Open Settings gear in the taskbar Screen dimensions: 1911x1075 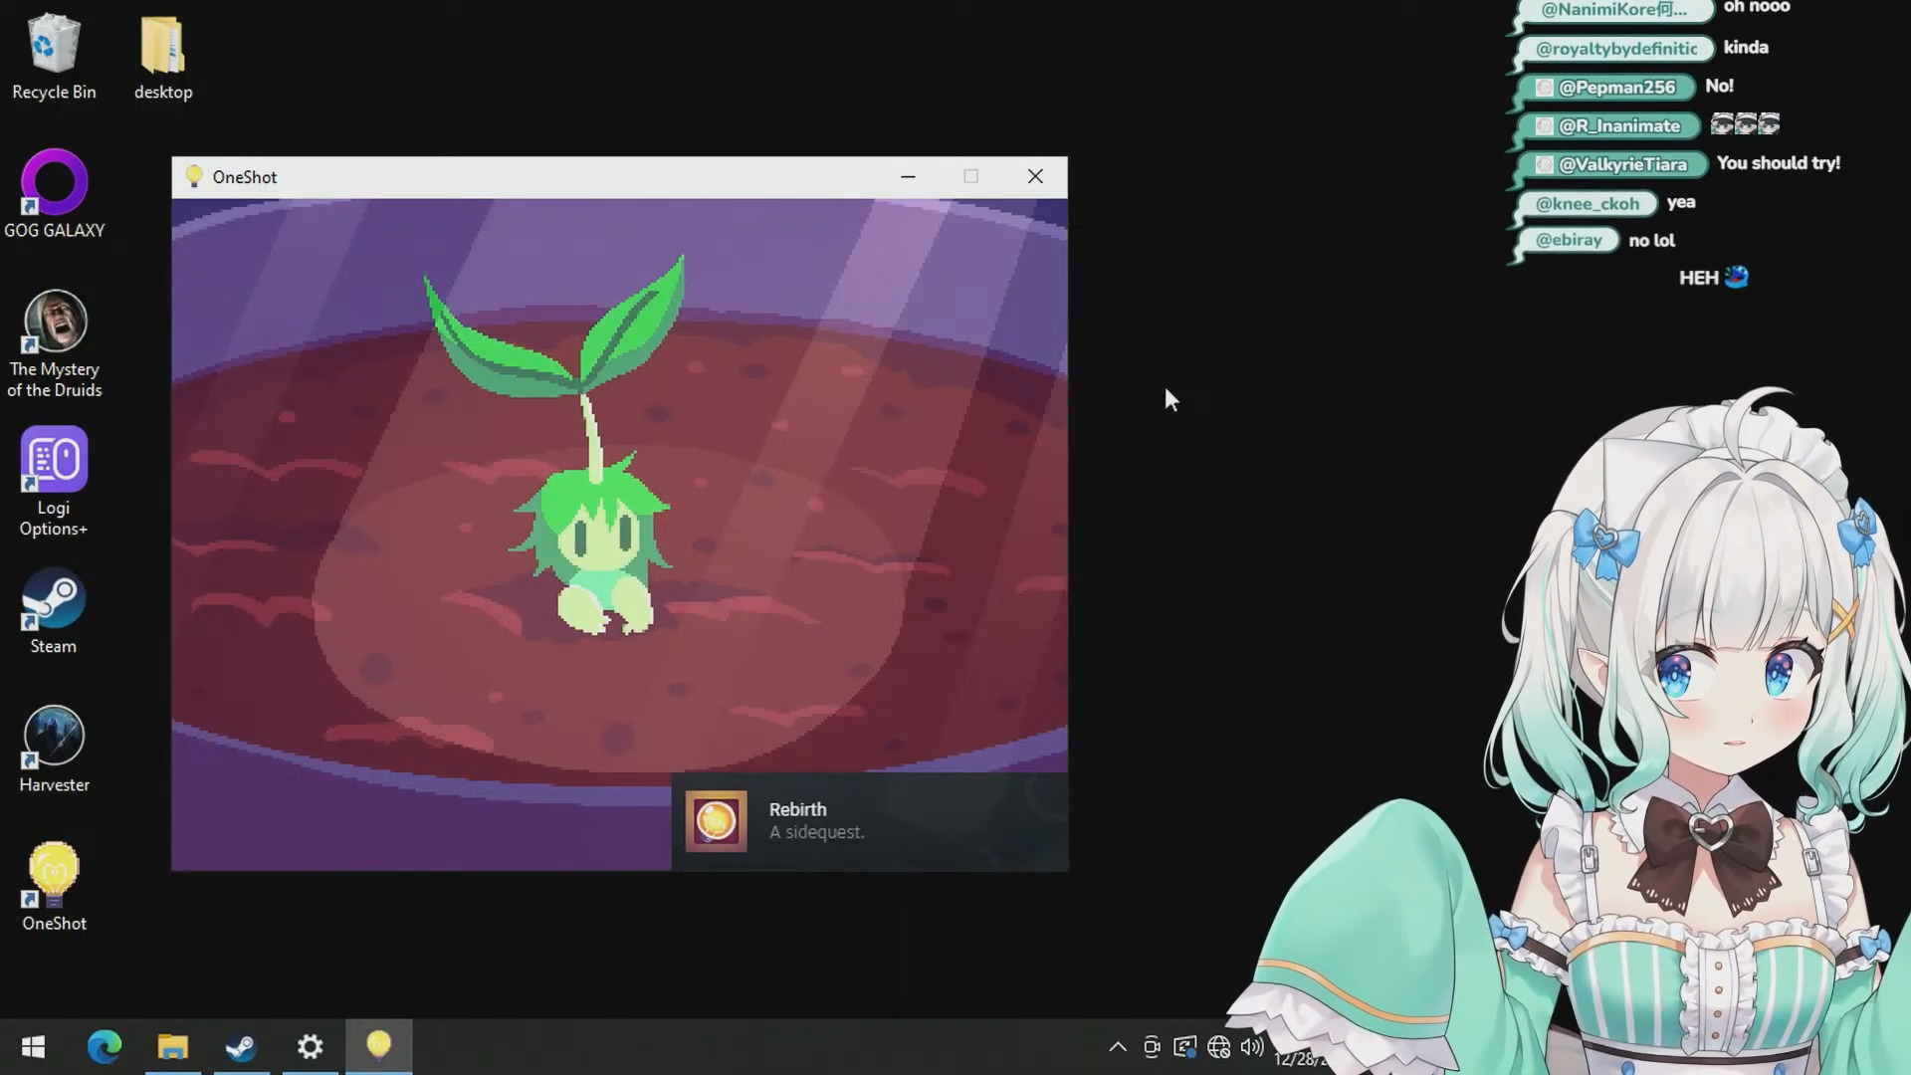311,1046
